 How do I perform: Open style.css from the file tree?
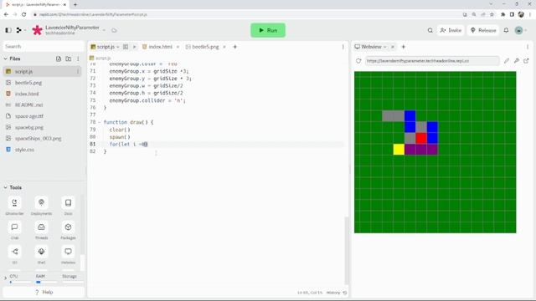pyautogui.click(x=24, y=150)
